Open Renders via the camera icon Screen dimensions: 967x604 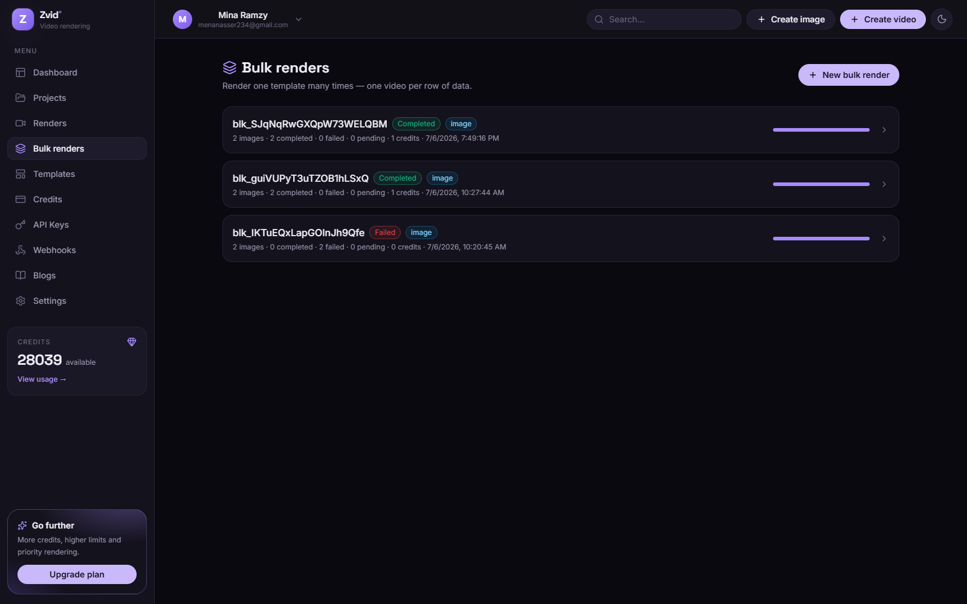[x=21, y=123]
